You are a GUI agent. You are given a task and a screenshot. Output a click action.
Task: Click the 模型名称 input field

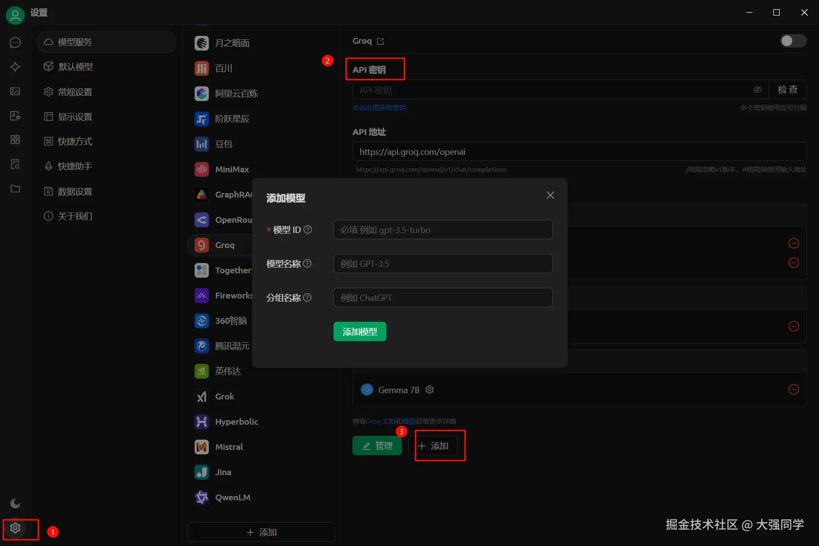pyautogui.click(x=443, y=264)
